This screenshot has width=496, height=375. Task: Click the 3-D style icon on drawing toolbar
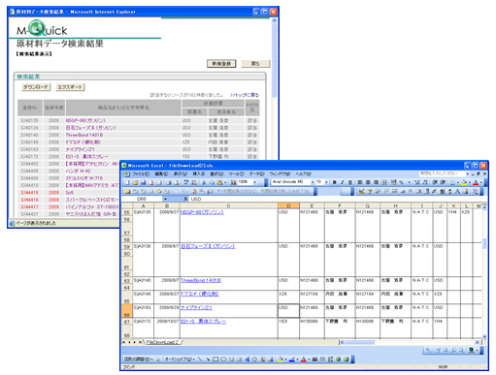(346, 359)
